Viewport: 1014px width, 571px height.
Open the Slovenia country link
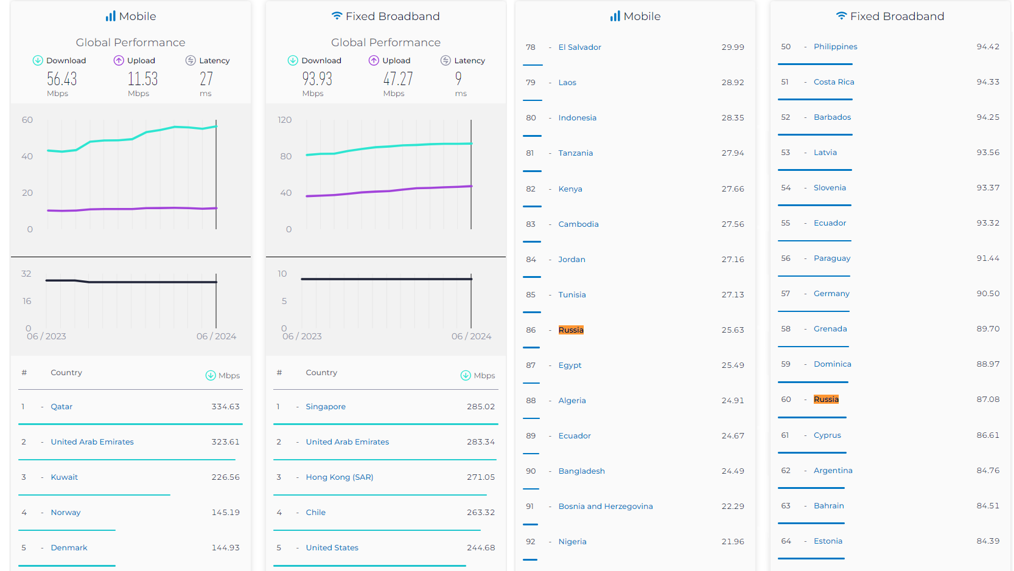point(830,188)
